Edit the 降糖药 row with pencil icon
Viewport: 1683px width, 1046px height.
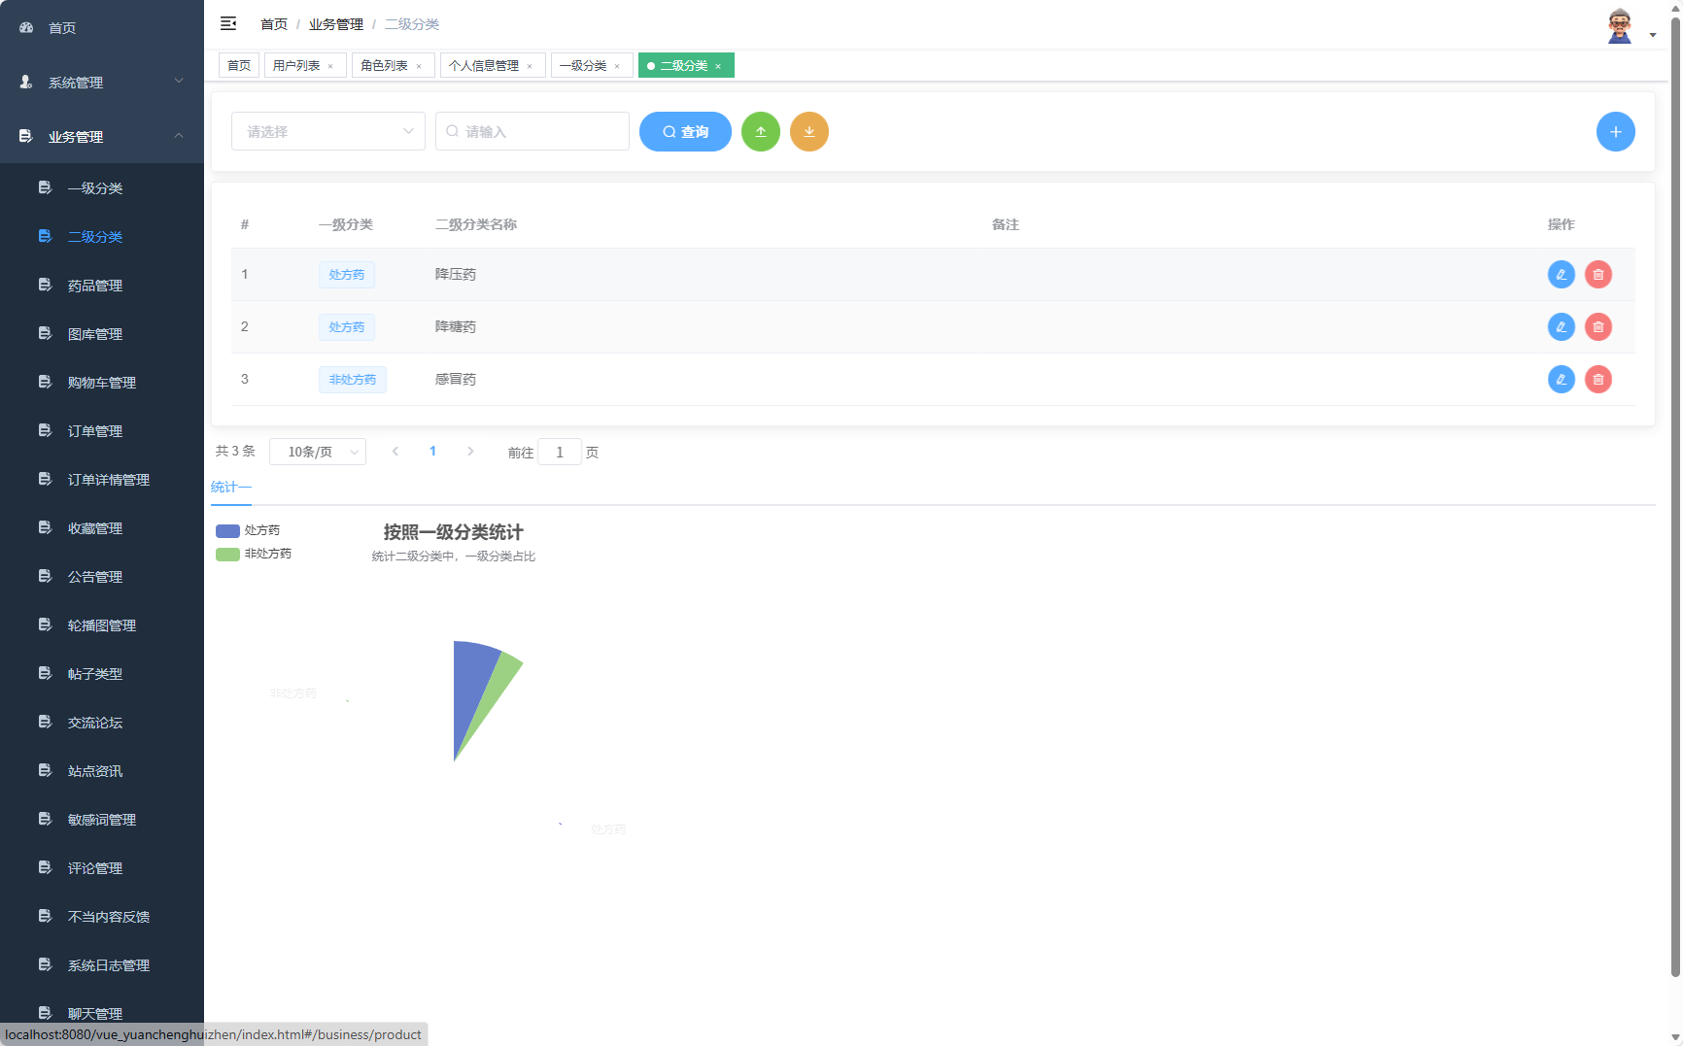point(1561,326)
